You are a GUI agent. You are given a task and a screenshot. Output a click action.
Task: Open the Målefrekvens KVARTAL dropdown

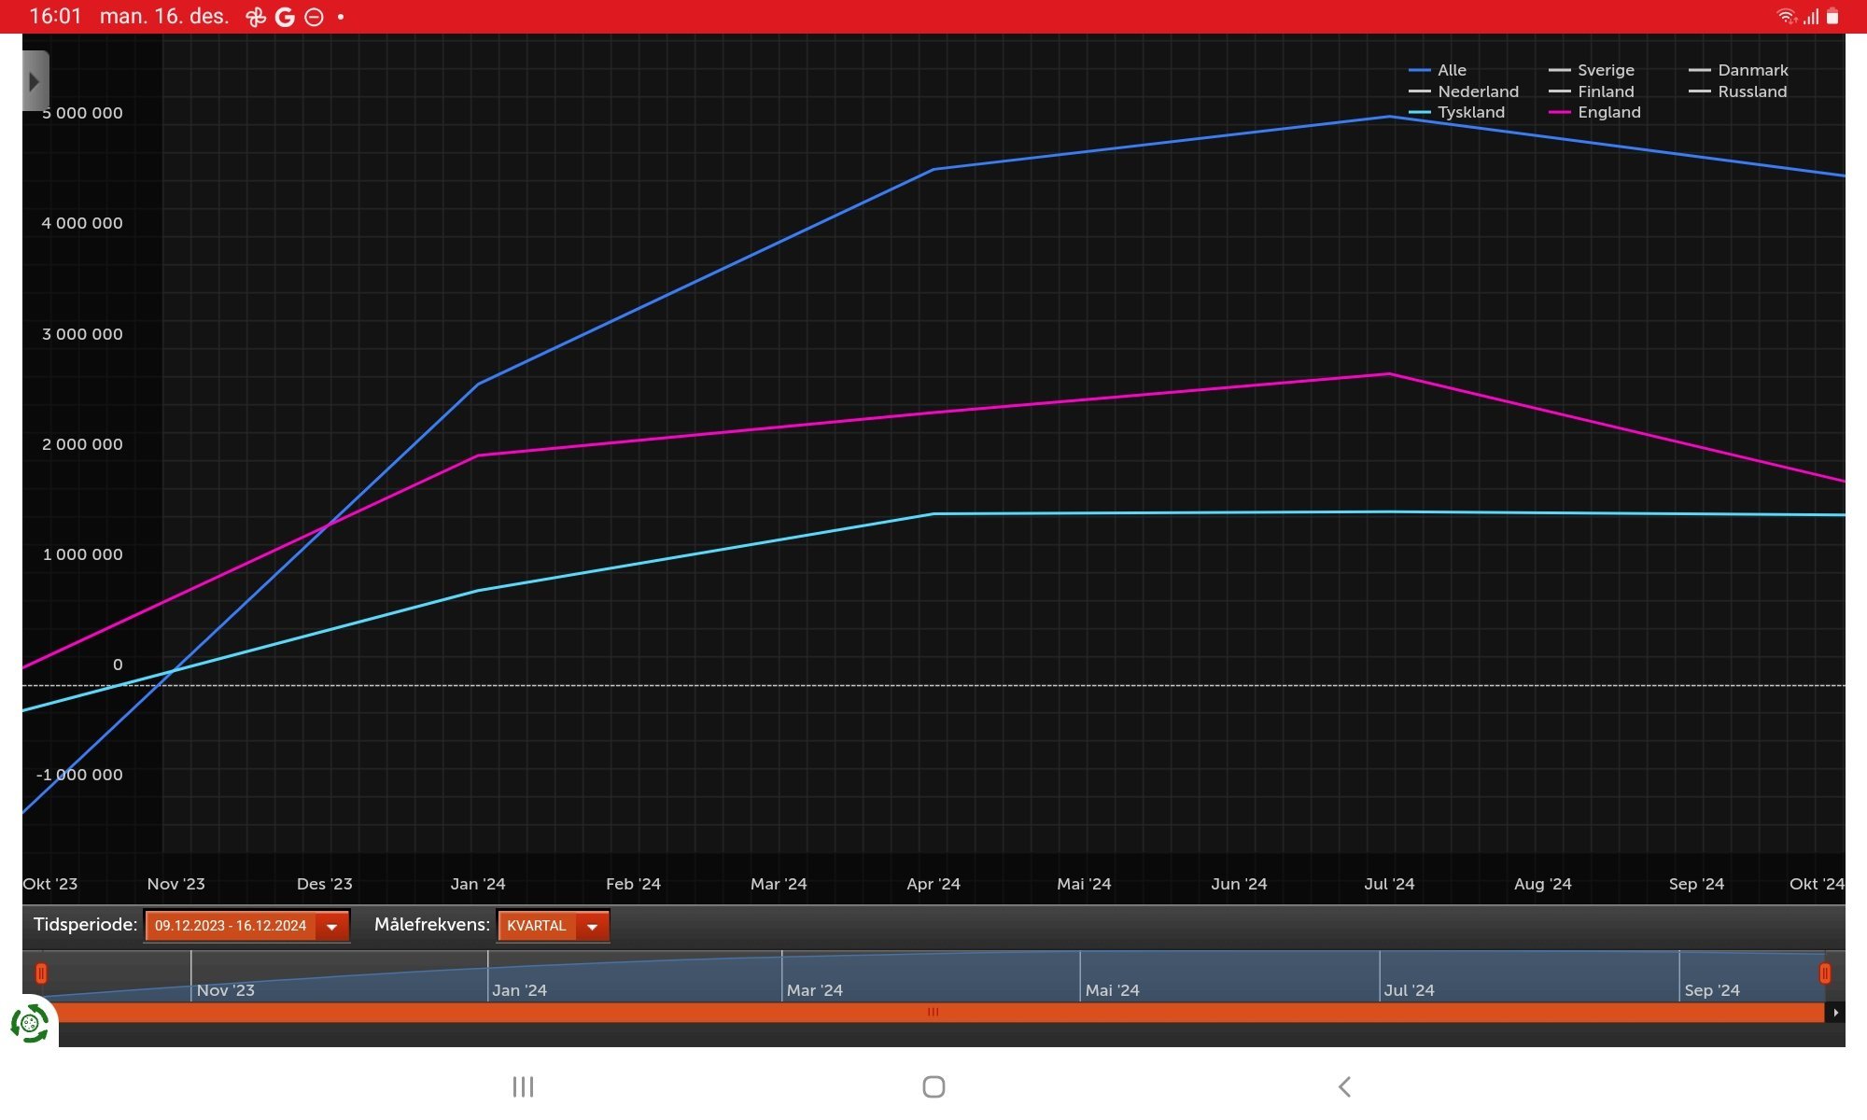click(x=554, y=926)
